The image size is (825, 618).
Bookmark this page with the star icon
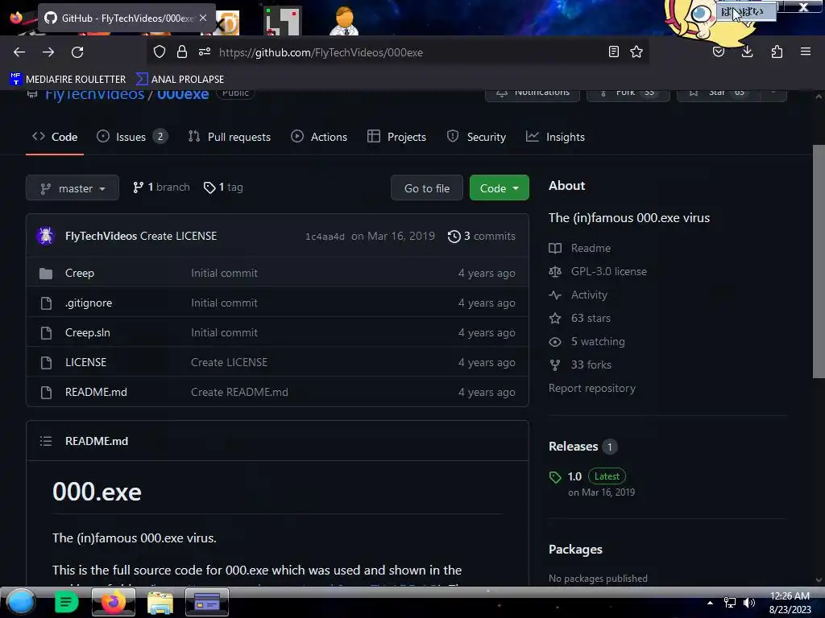point(636,52)
